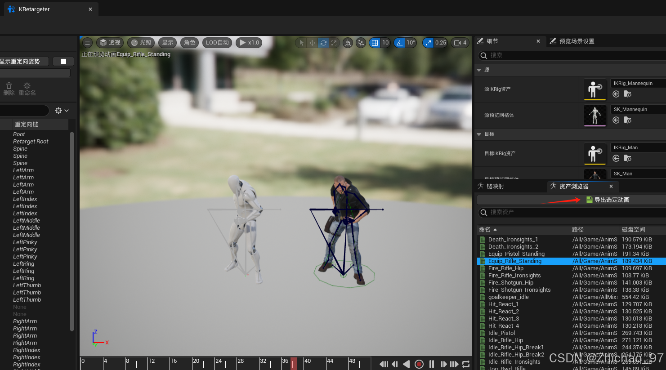Viewport: 666px width, 370px height.
Task: Focus the search assets field
Action: pyautogui.click(x=571, y=212)
